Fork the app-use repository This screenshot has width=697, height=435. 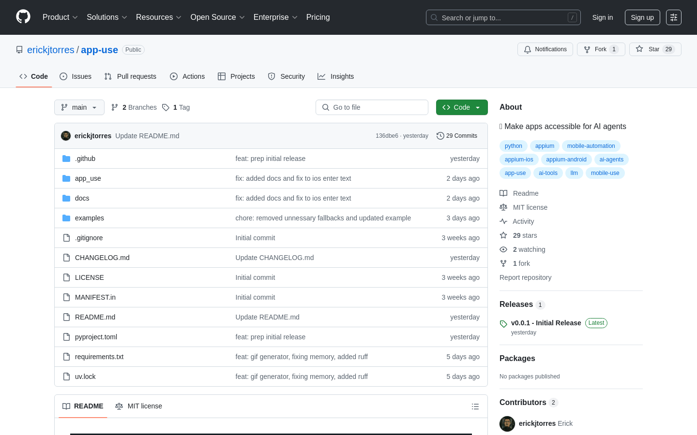[601, 49]
